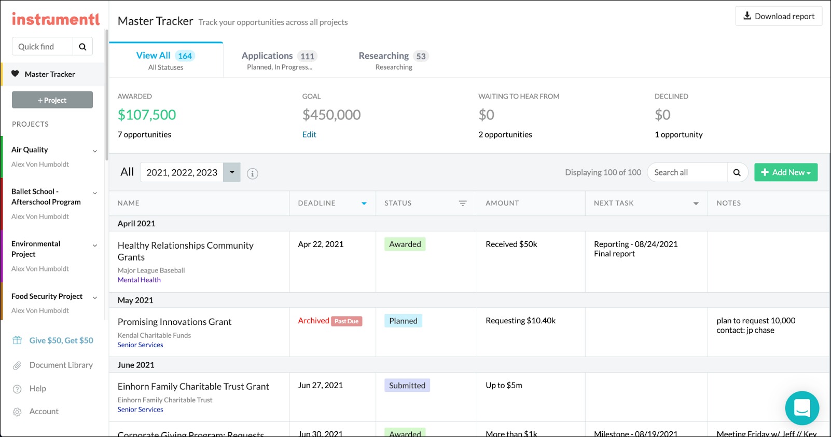Switch to the Researching tab
The width and height of the screenshot is (831, 437).
tap(393, 60)
